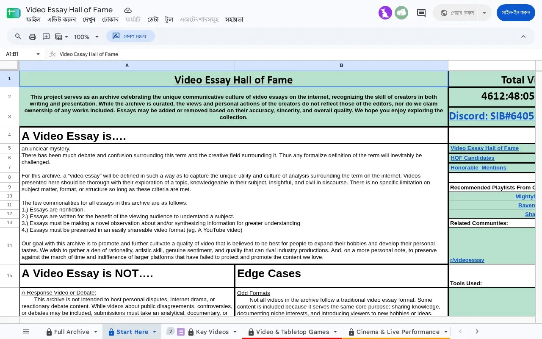Screen dimensions: 542x339
Task: Click the print icon
Action: [33, 36]
